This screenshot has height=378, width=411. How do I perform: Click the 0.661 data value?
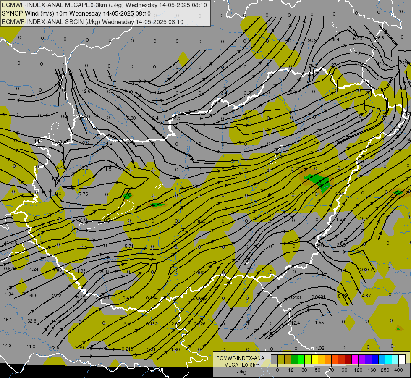(199, 273)
